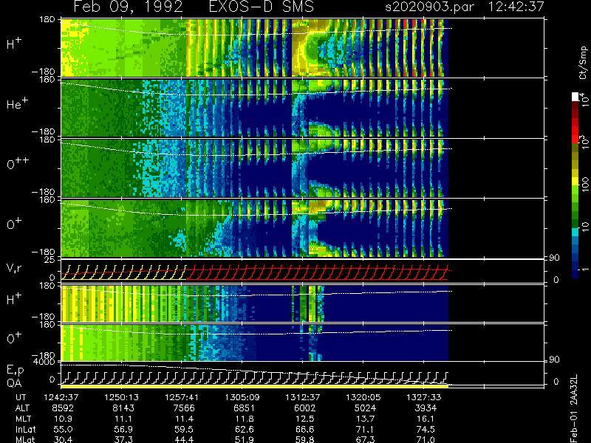Select UT value '1327:33'
591x443 pixels.
pyautogui.click(x=424, y=397)
